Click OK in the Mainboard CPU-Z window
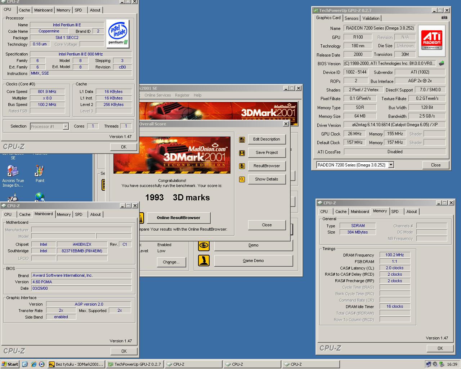 (124, 351)
